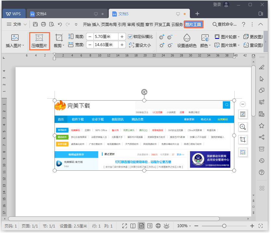This screenshot has width=271, height=233.
Task: Open the Page Layout (页面布局) ribbon tab
Action: pyautogui.click(x=109, y=25)
